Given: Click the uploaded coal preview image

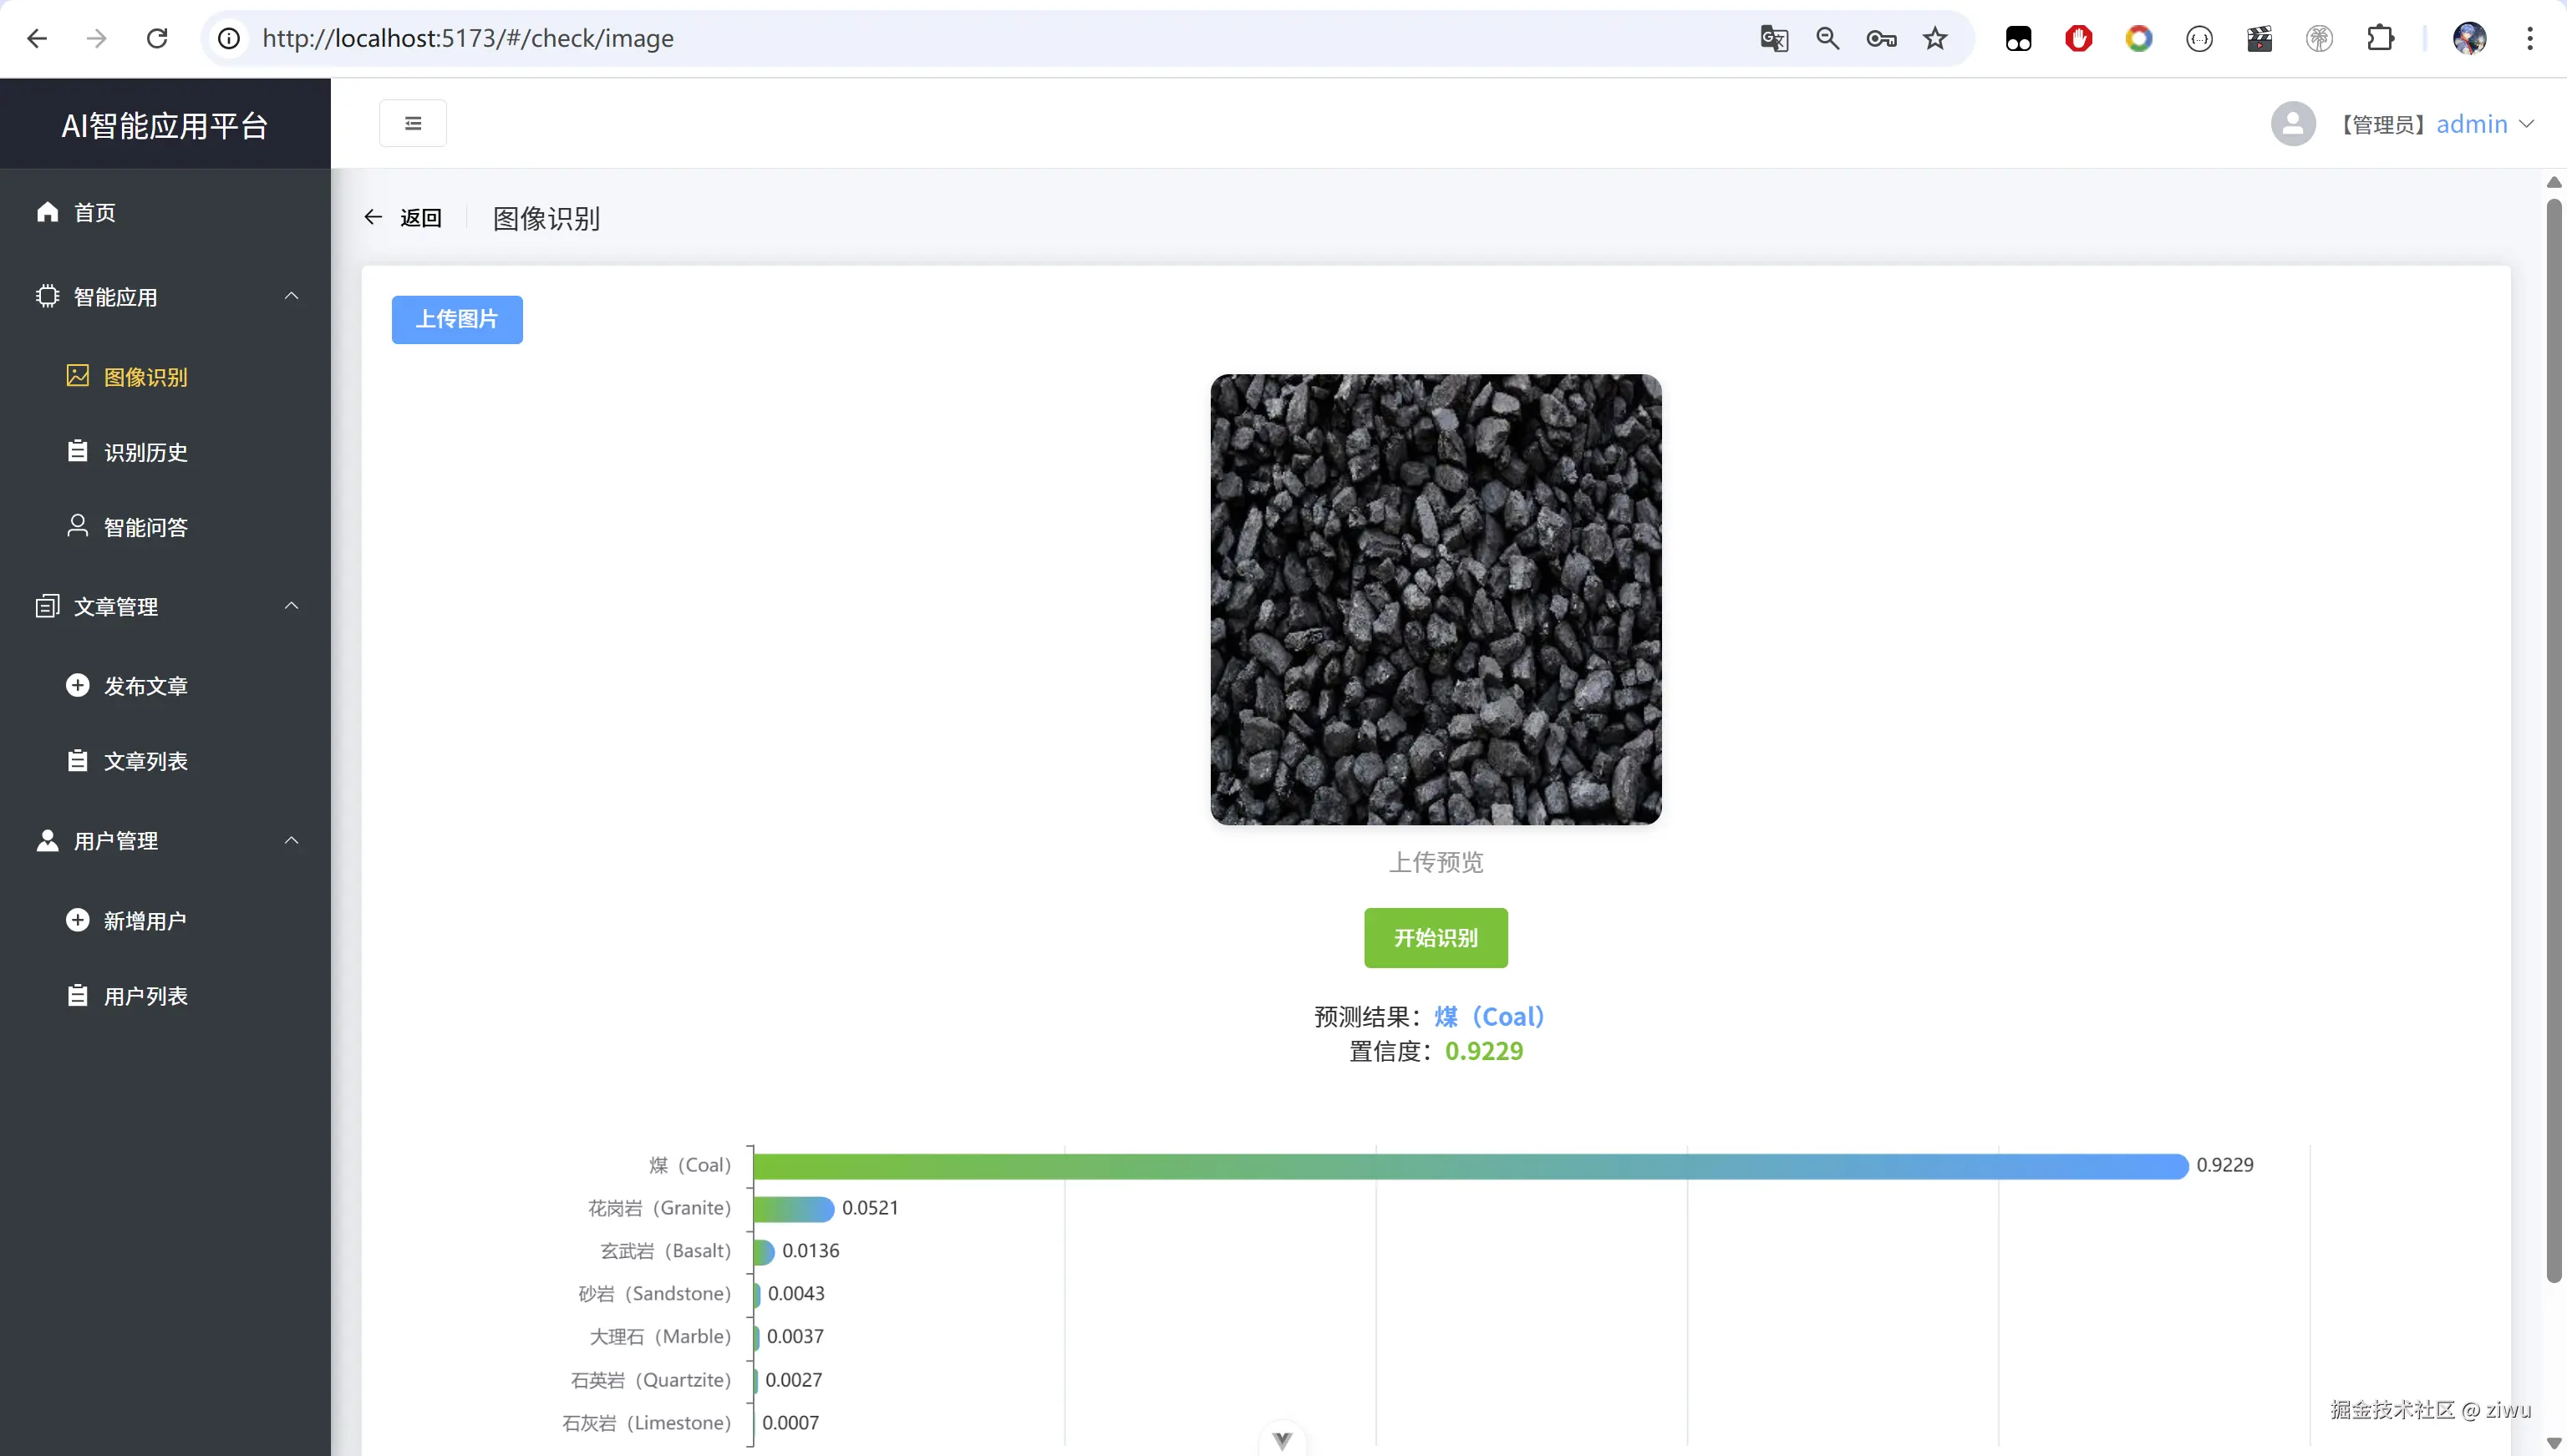Looking at the screenshot, I should coord(1435,599).
